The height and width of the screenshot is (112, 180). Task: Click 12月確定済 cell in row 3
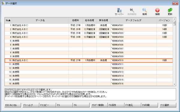(89, 33)
